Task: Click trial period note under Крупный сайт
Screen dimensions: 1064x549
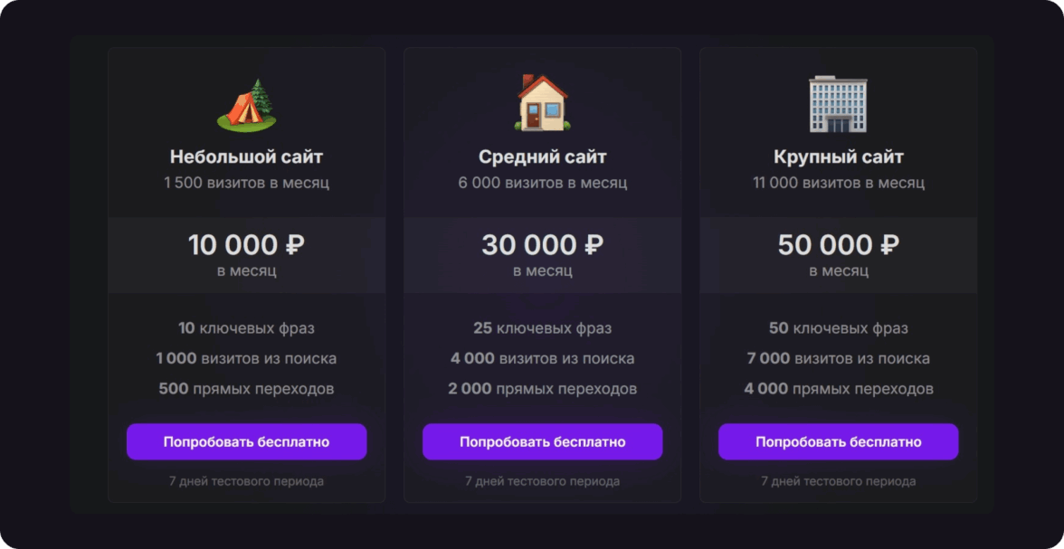Action: tap(838, 481)
